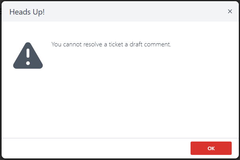The image size is (240, 160).
Task: Click the draft comment warning message
Action: point(111,44)
